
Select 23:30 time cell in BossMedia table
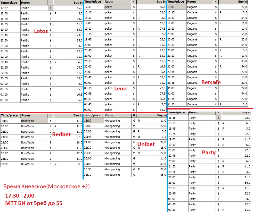click(11, 159)
